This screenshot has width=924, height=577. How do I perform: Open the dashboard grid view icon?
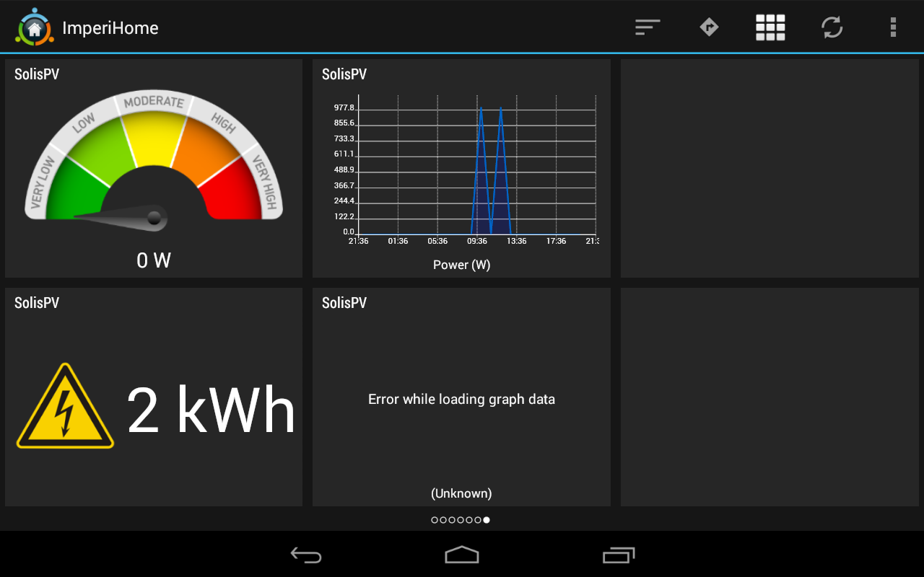click(770, 27)
